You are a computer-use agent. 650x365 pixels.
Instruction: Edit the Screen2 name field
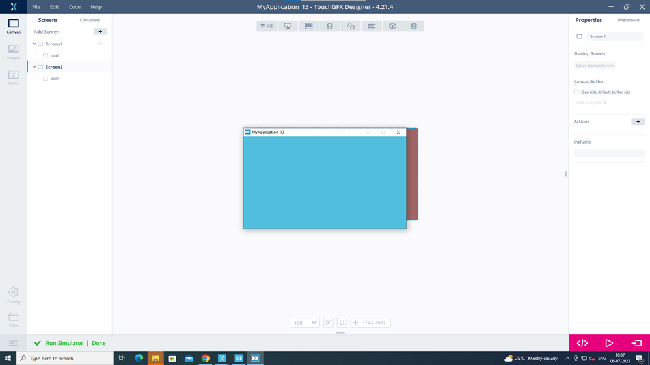615,37
